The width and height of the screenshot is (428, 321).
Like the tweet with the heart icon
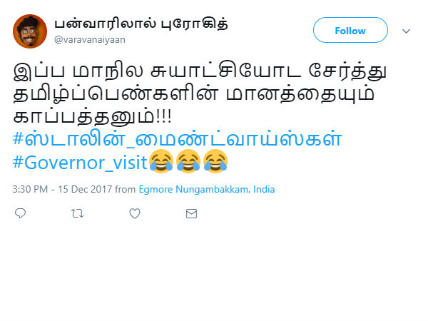tap(135, 213)
